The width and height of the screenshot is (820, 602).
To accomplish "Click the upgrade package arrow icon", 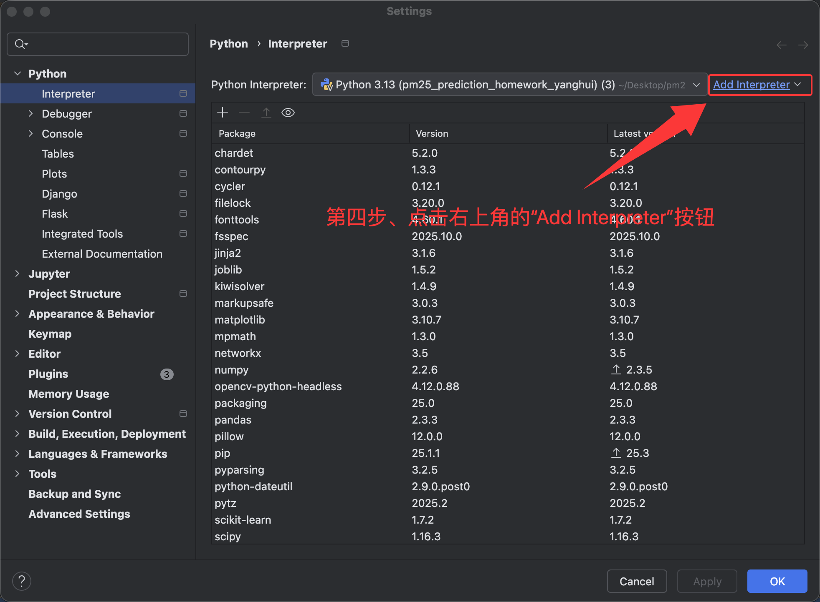I will 266,113.
